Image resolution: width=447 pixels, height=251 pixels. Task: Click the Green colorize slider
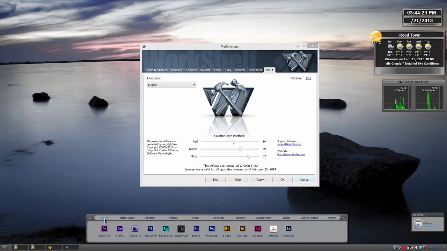point(230,149)
